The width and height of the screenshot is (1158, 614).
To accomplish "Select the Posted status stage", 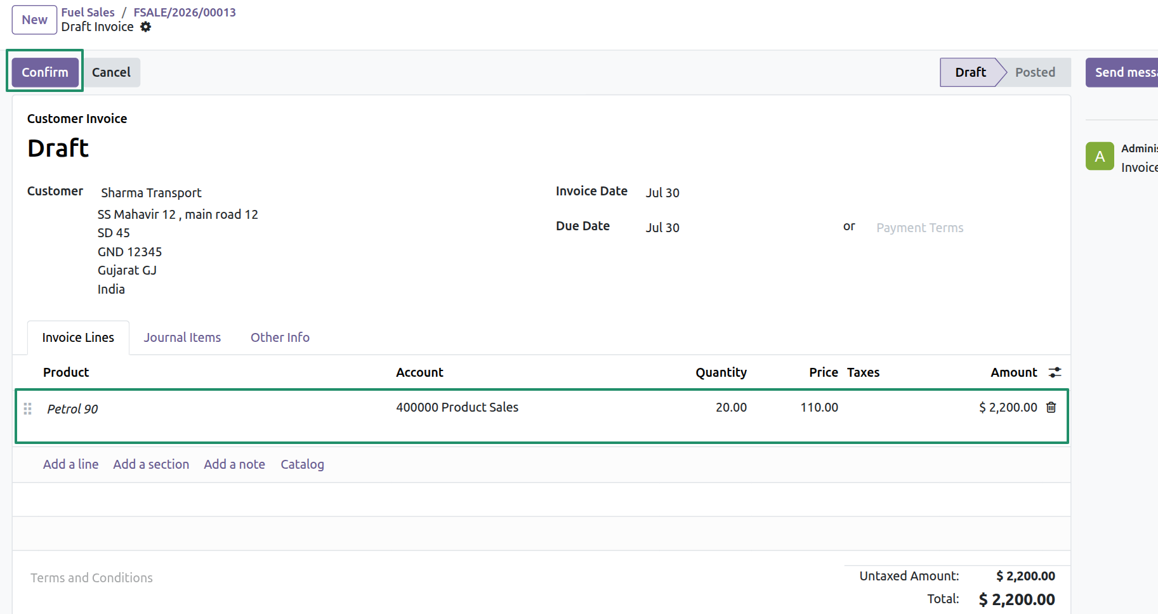I will point(1035,72).
